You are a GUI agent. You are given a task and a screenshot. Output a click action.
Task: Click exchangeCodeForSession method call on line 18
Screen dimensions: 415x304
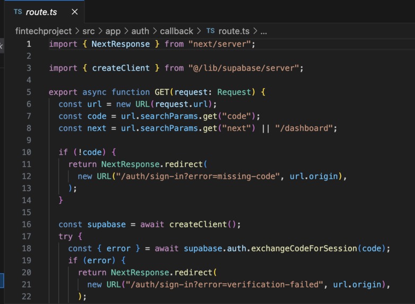(x=304, y=249)
